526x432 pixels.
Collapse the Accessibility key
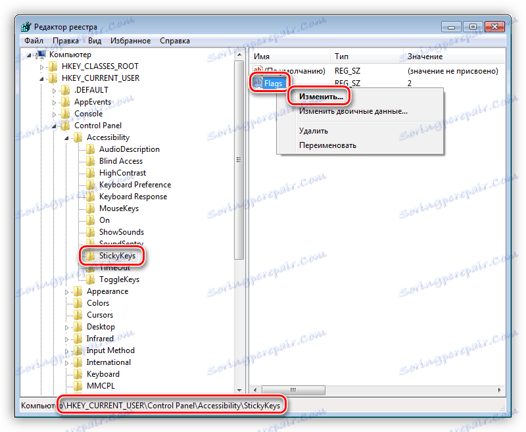coord(66,138)
